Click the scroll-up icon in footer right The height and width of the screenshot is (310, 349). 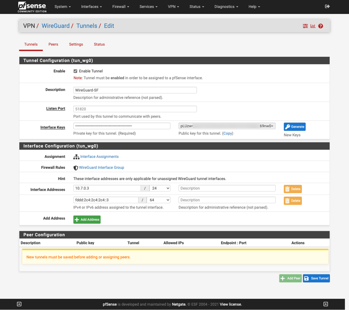[325, 304]
